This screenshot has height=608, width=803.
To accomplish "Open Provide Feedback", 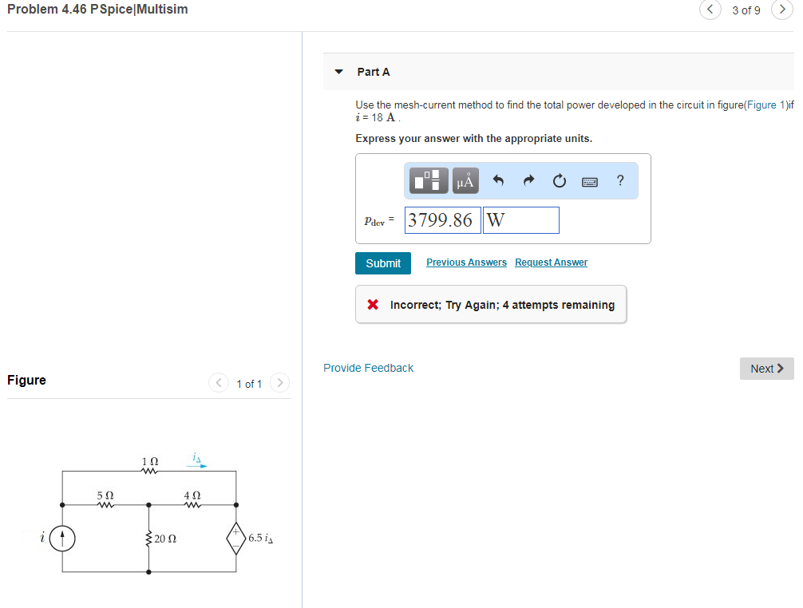I will [368, 368].
